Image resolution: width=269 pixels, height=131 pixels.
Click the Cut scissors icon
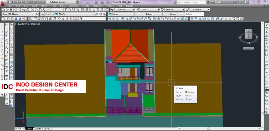[x=32, y=10]
